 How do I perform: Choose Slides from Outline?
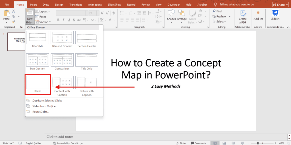(x=45, y=106)
